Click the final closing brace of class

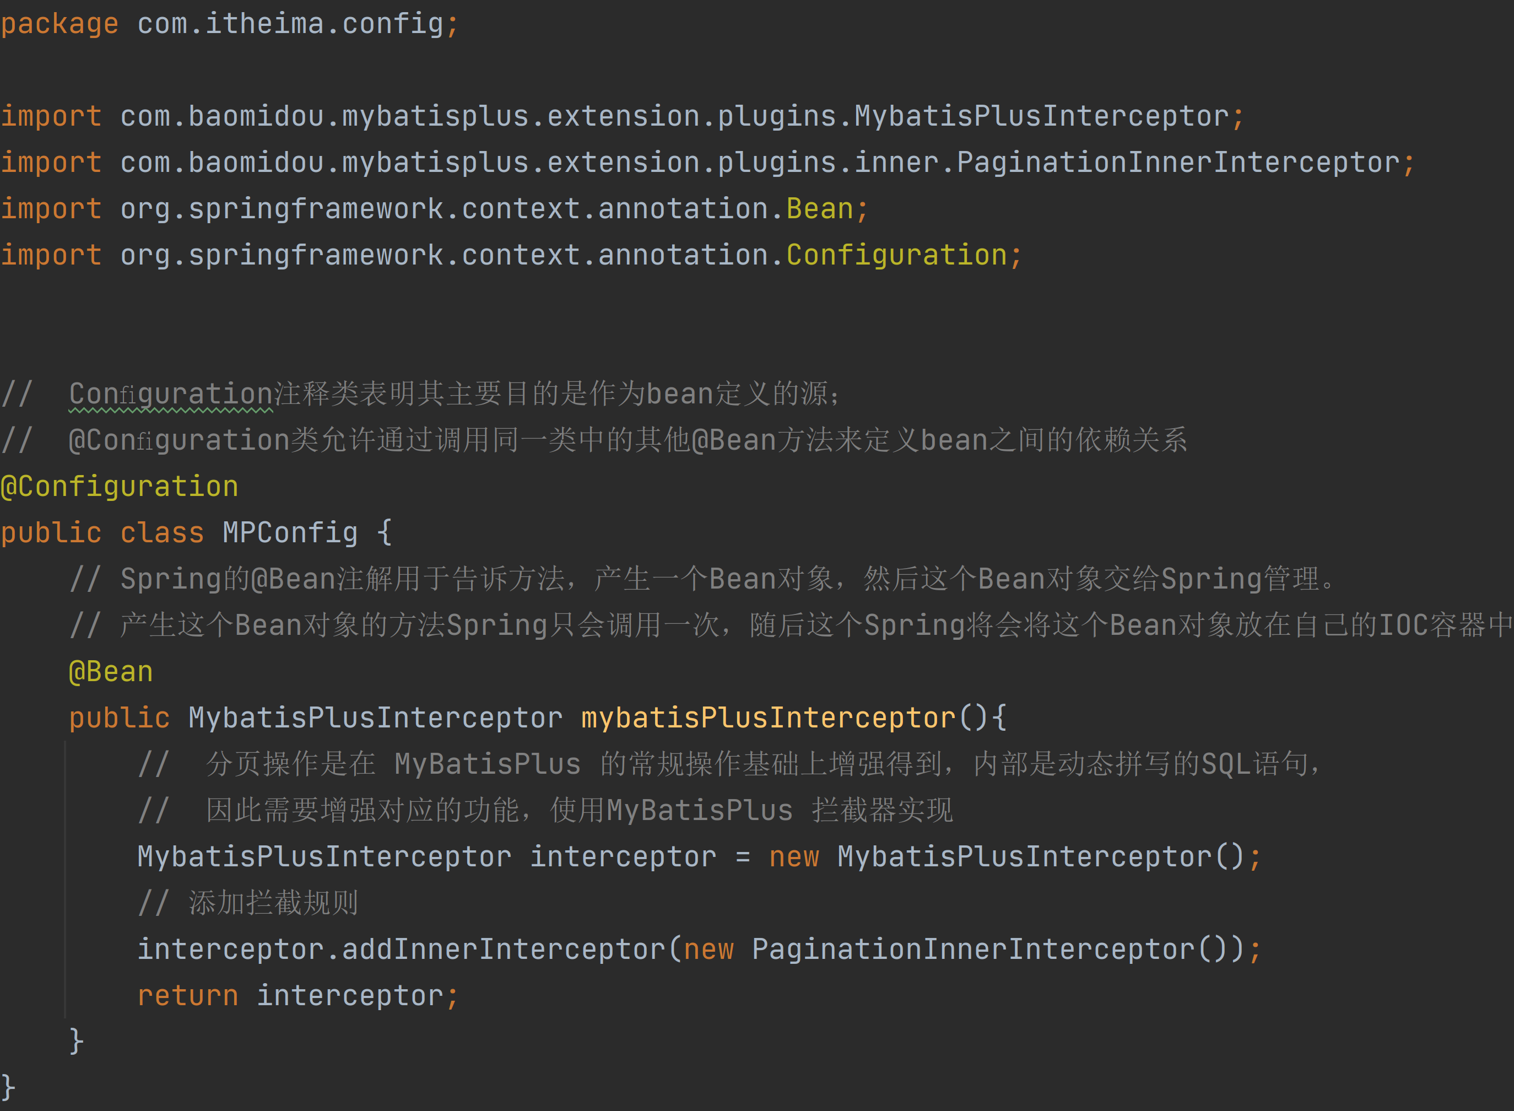click(8, 1087)
